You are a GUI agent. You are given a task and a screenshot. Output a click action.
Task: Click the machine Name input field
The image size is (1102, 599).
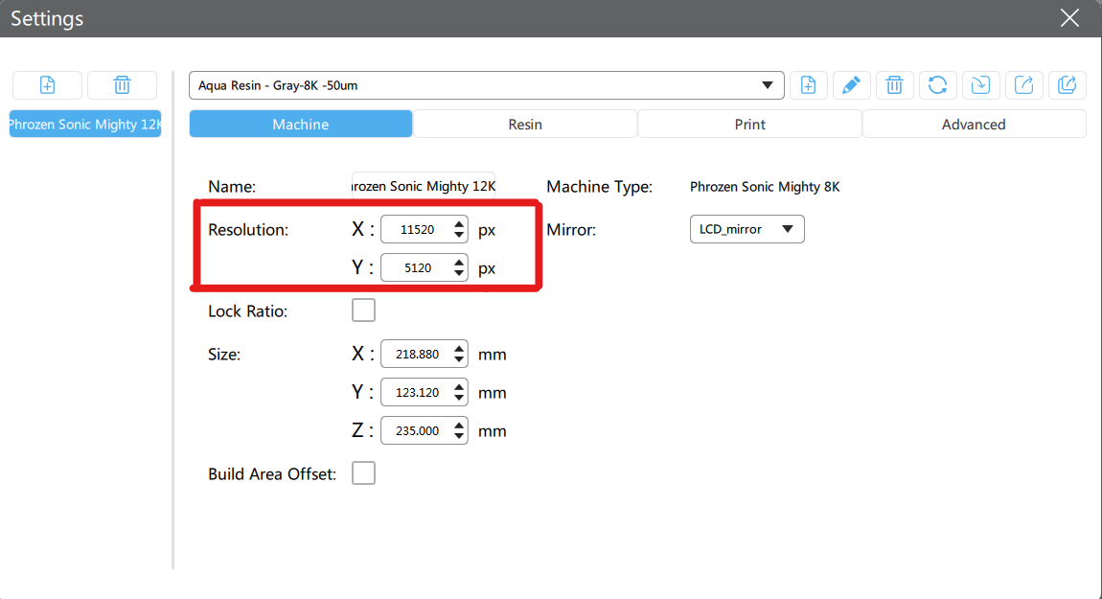coord(424,187)
